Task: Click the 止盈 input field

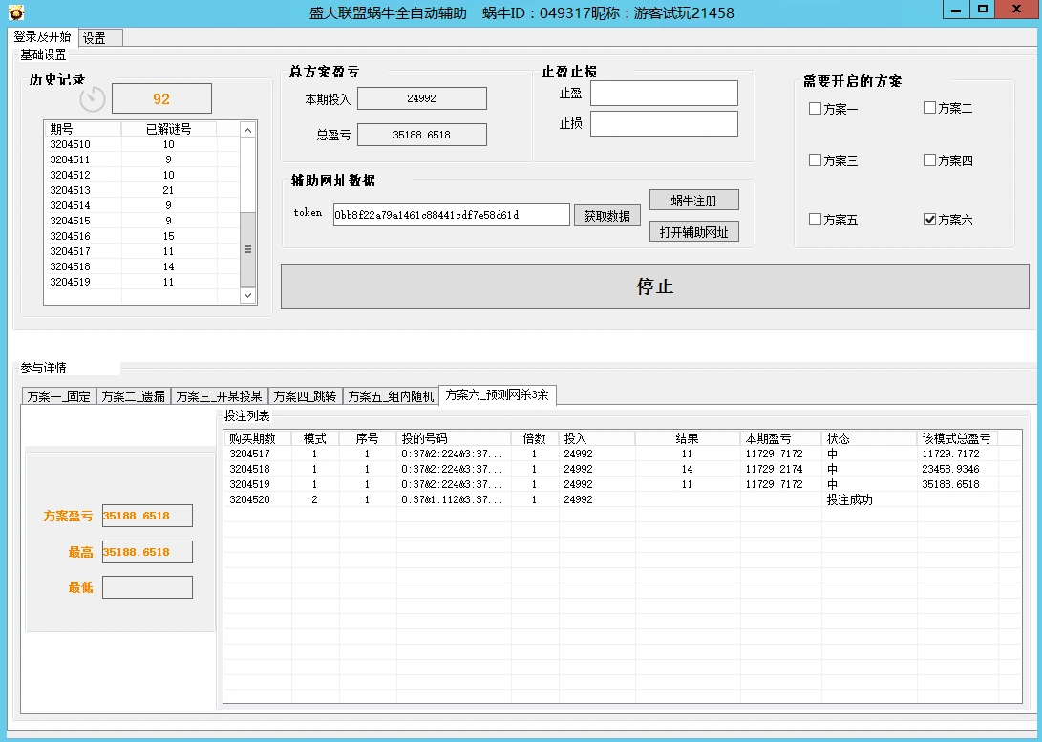Action: point(664,93)
